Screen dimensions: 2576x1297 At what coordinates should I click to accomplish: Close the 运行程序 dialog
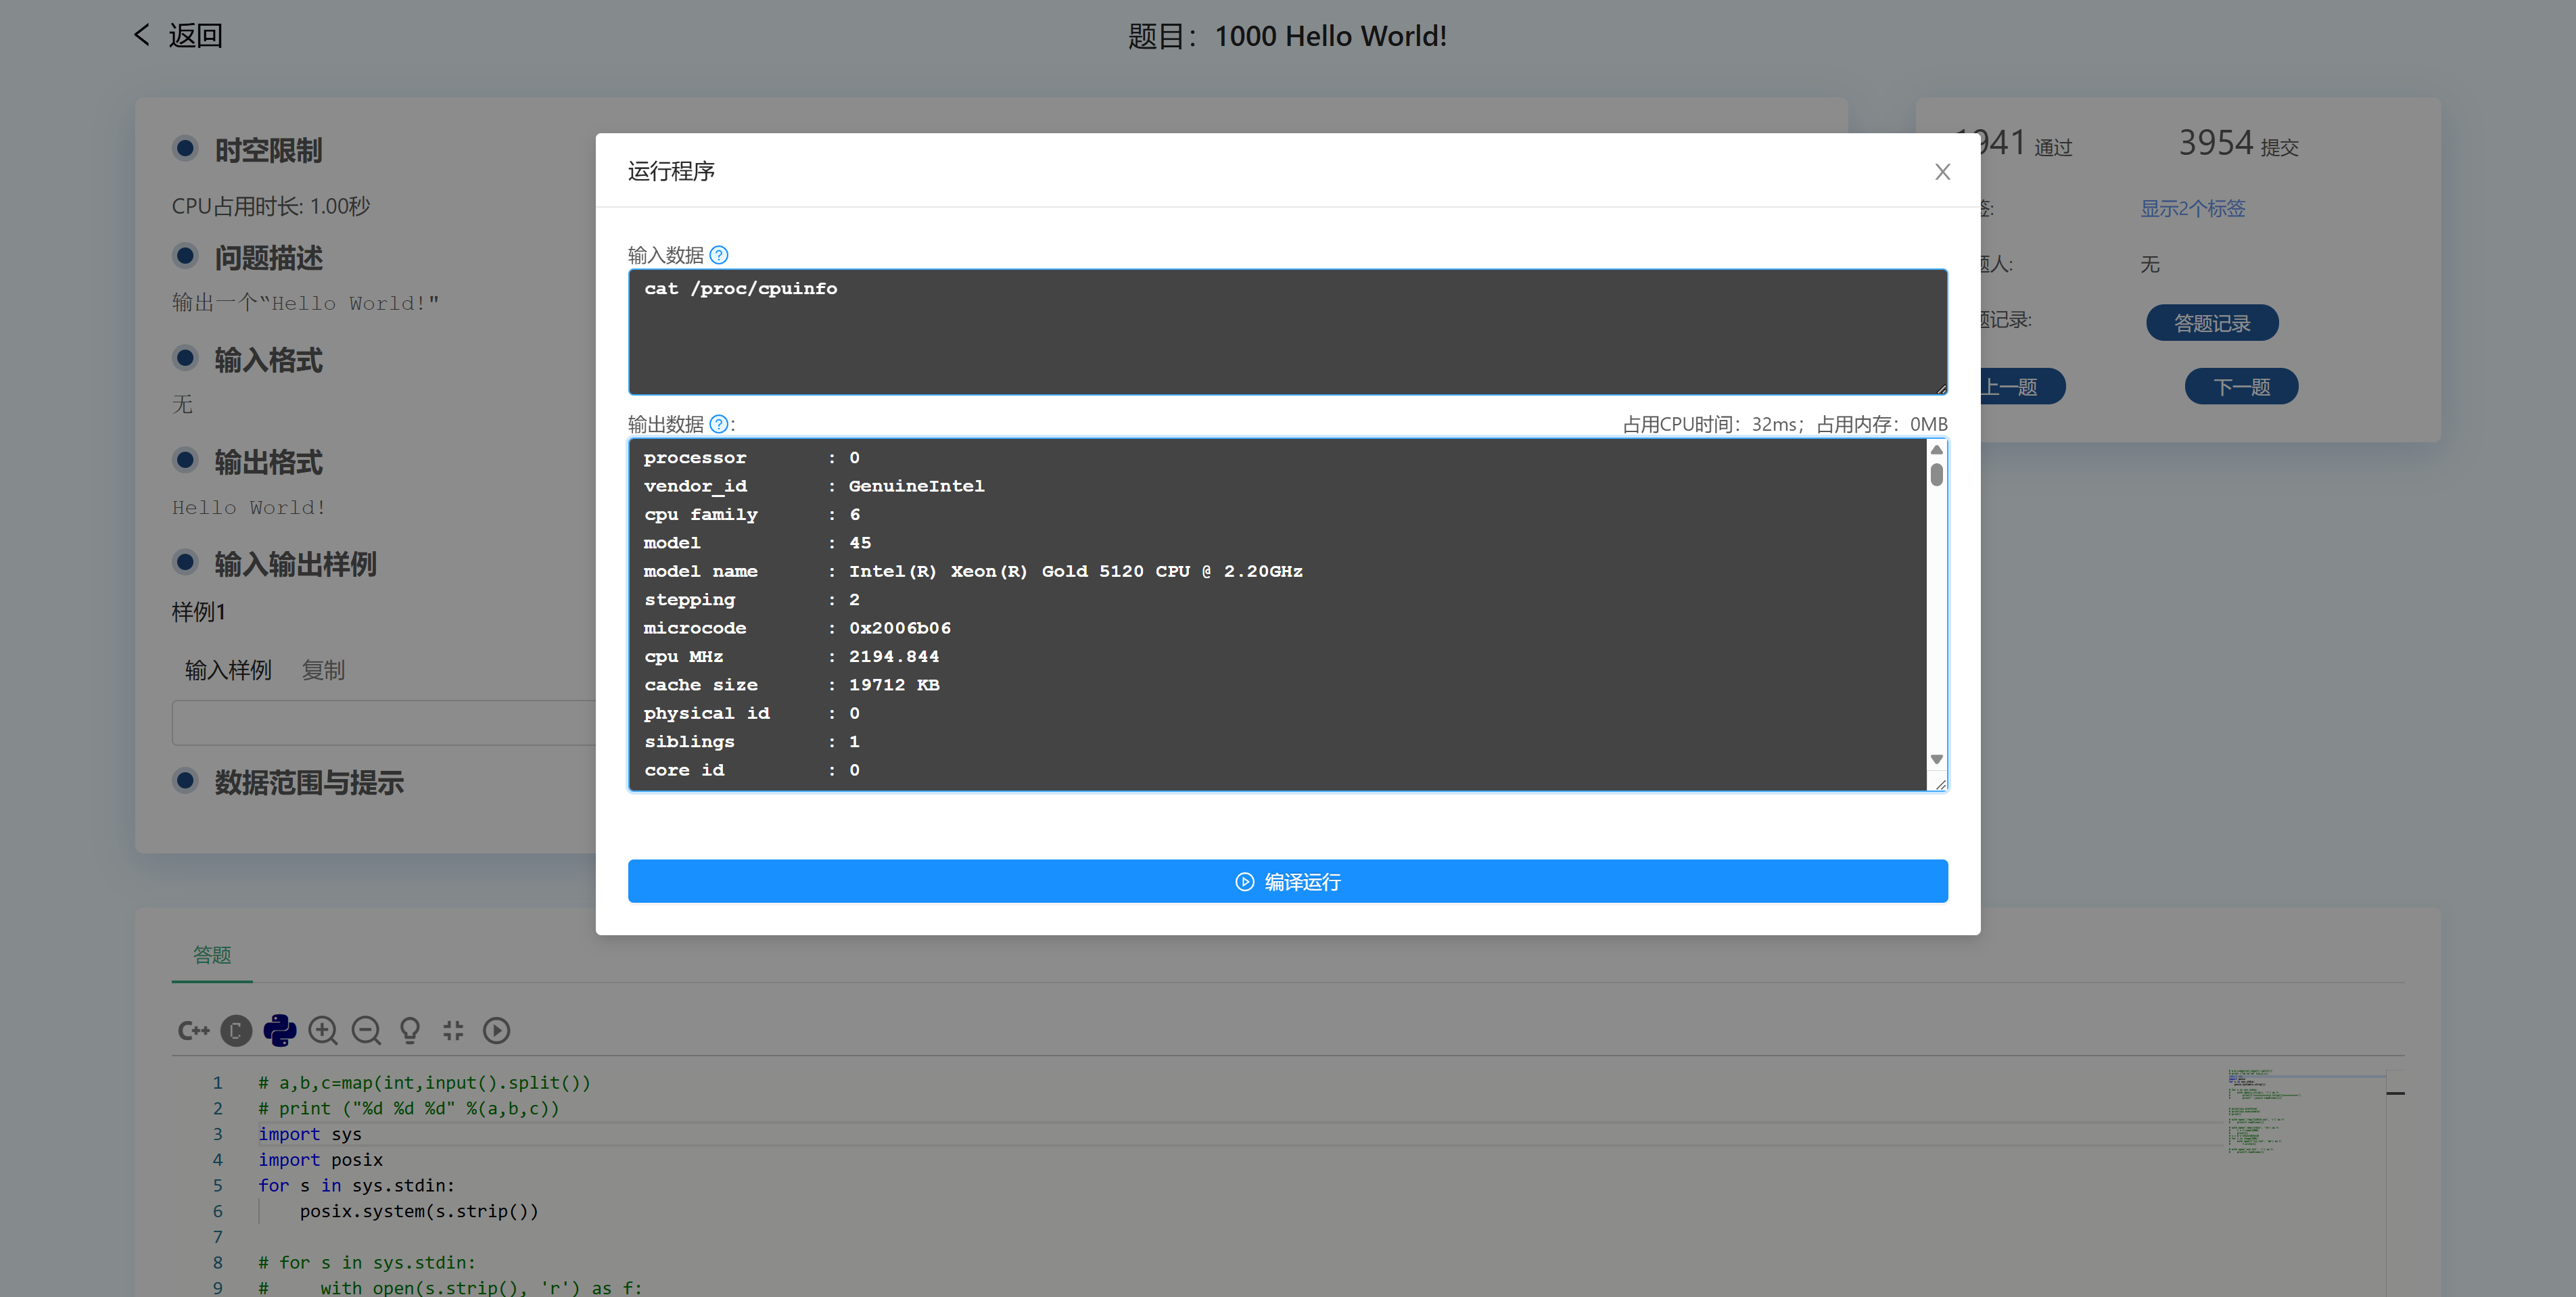(1942, 172)
